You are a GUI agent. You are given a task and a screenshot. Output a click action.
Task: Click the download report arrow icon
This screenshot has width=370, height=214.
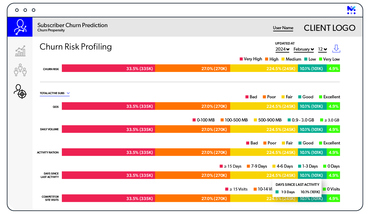click(336, 49)
